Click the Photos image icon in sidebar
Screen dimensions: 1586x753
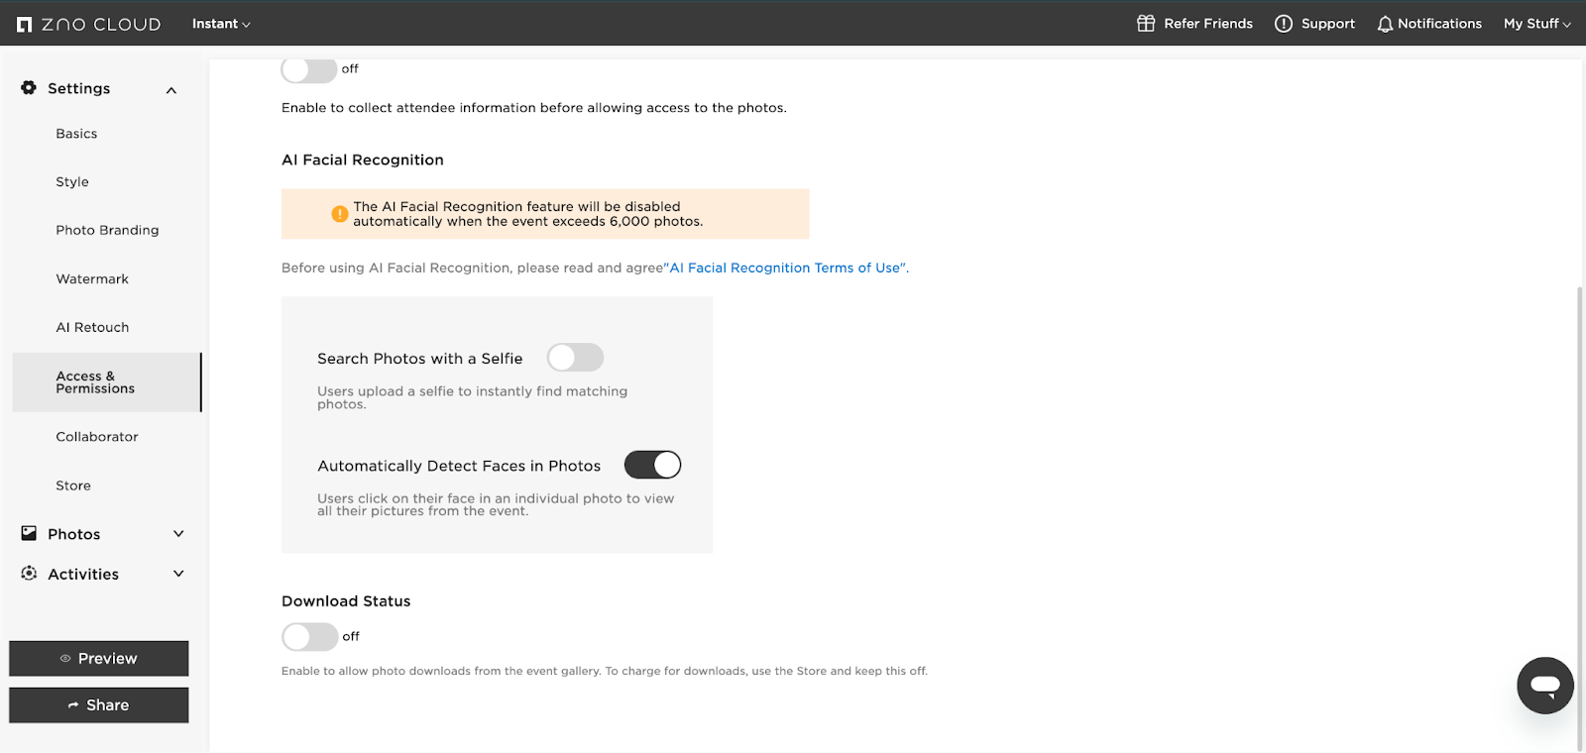(29, 533)
